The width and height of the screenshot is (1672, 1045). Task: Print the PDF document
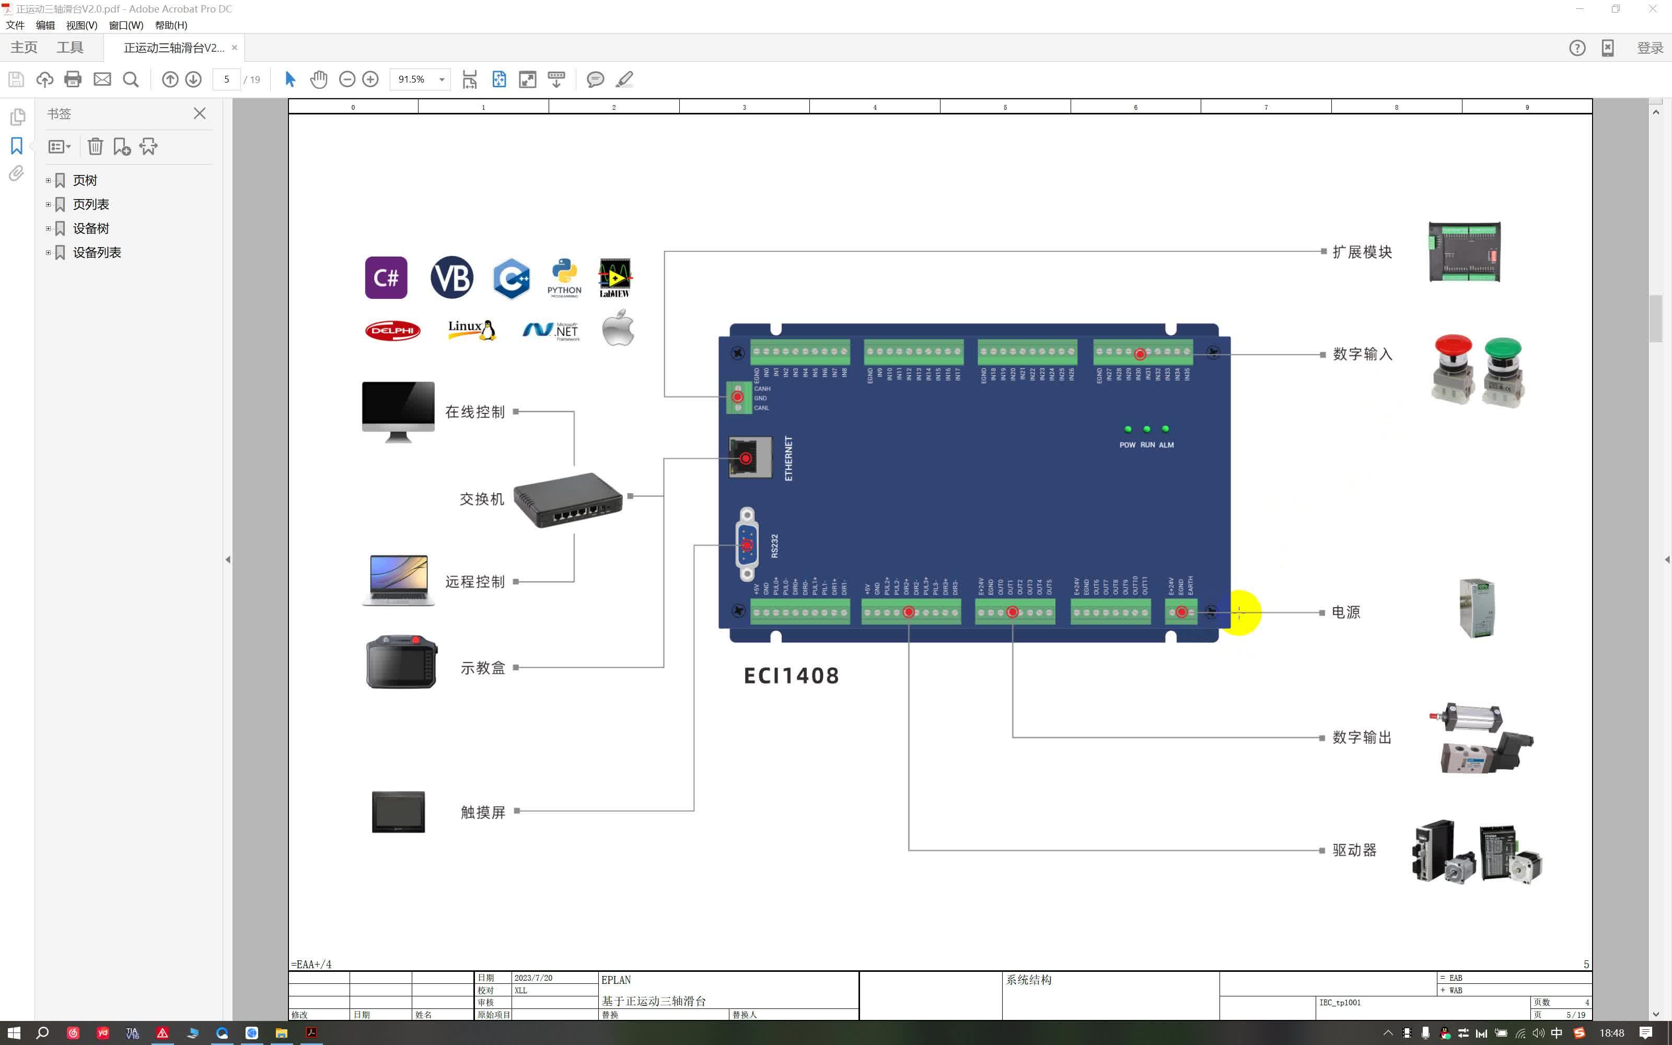click(73, 79)
